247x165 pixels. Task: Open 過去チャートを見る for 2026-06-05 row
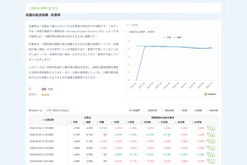(x=211, y=155)
